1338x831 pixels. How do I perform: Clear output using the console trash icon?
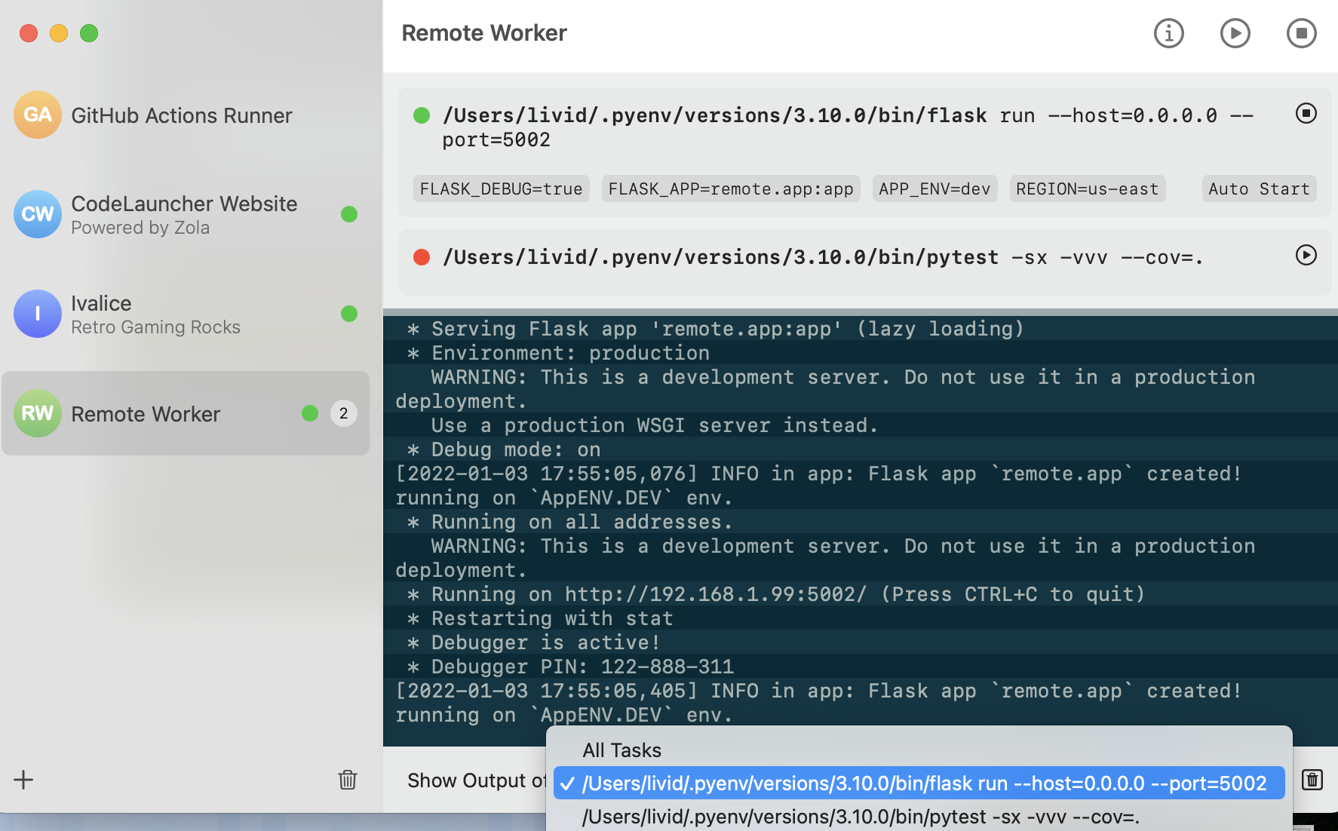[x=1312, y=780]
